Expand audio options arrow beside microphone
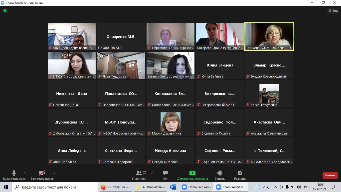The image size is (341, 192). click(24, 173)
